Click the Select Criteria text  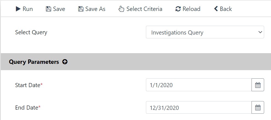point(144,9)
